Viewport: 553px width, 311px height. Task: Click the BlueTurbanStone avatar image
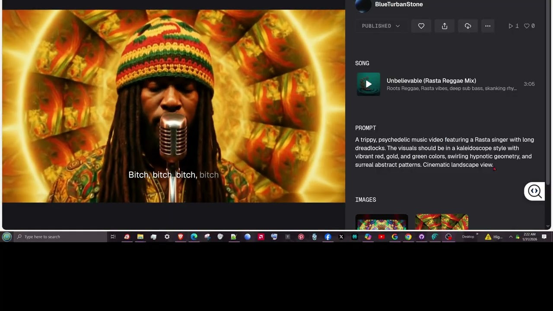tap(363, 5)
